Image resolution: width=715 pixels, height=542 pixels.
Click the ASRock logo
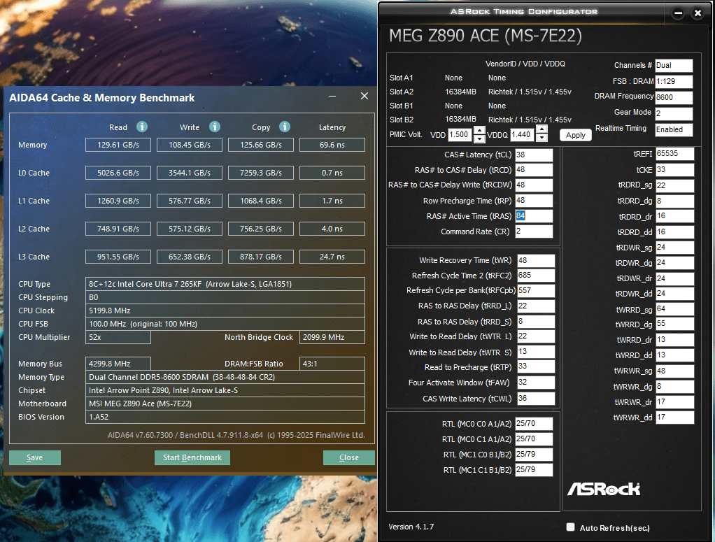604,489
